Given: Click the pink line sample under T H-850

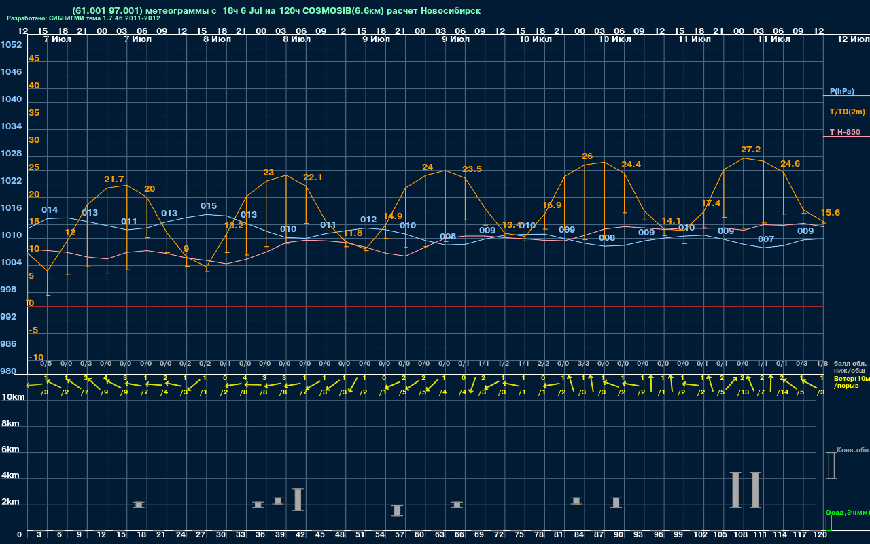Looking at the screenshot, I should point(846,137).
